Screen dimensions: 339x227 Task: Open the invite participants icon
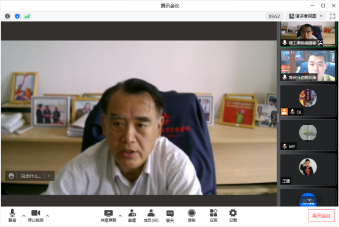pos(132,216)
